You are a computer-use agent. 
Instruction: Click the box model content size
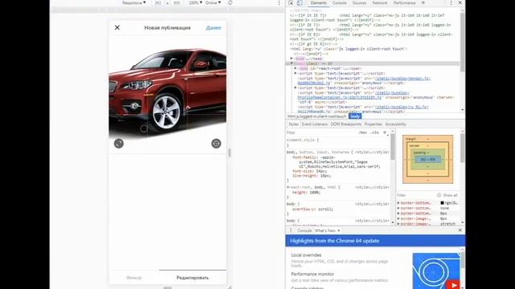pos(427,160)
